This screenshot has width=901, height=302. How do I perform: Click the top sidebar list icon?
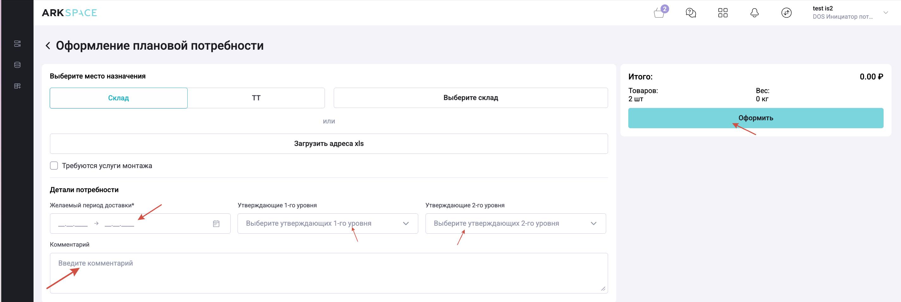(x=17, y=44)
